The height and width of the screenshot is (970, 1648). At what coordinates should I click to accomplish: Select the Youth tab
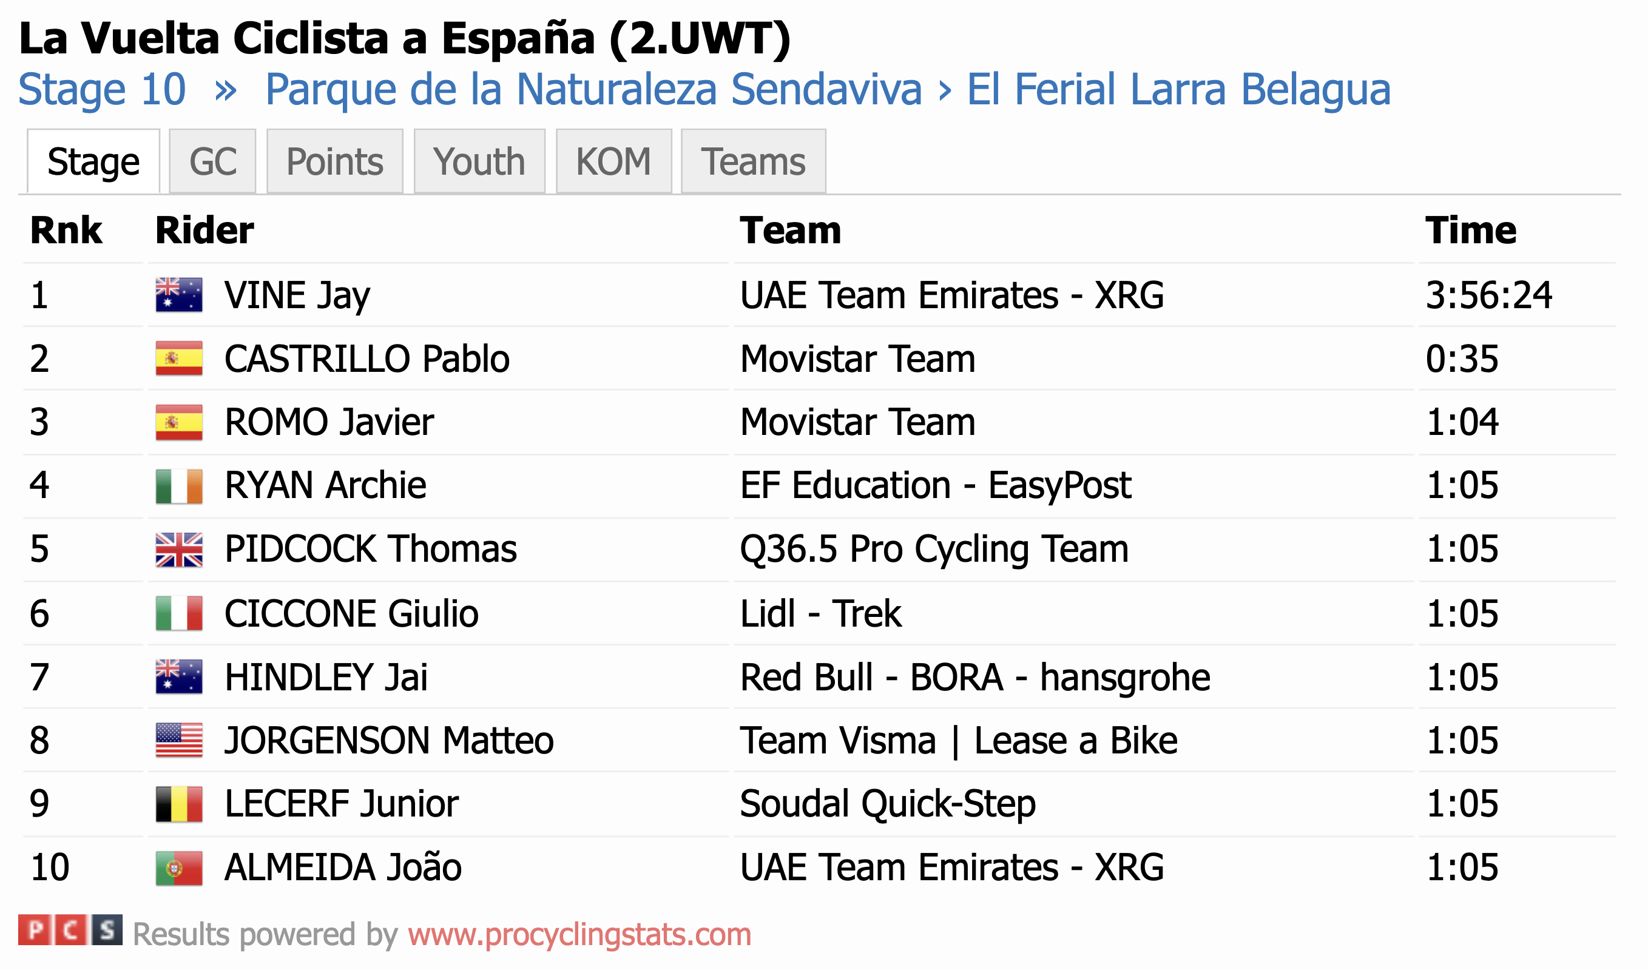point(479,161)
